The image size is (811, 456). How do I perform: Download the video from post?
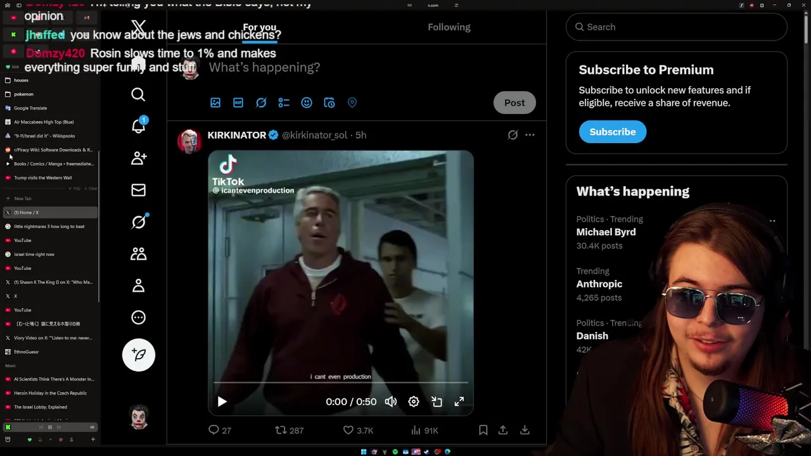click(525, 430)
